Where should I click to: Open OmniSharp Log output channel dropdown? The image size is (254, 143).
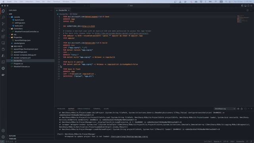pyautogui.click(x=225, y=109)
